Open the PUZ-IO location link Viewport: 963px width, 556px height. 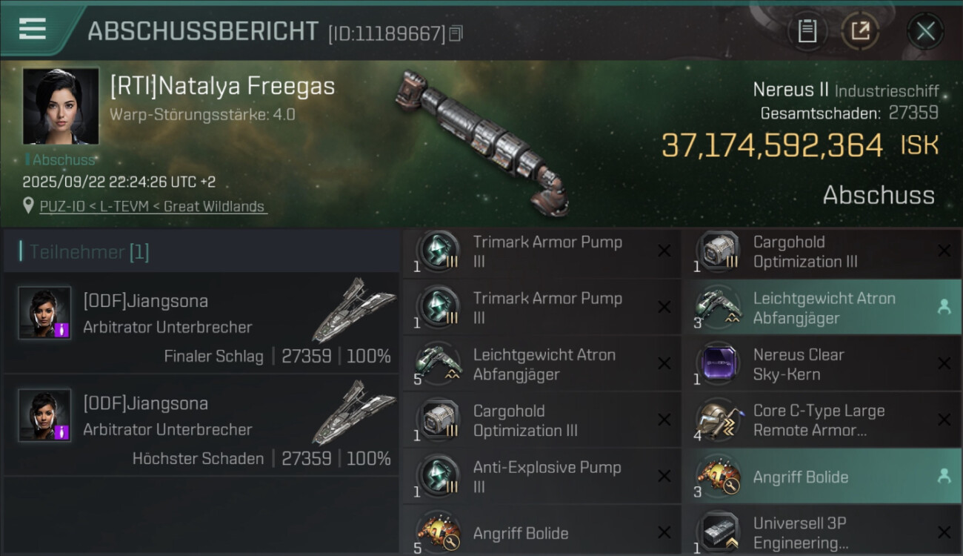click(153, 207)
